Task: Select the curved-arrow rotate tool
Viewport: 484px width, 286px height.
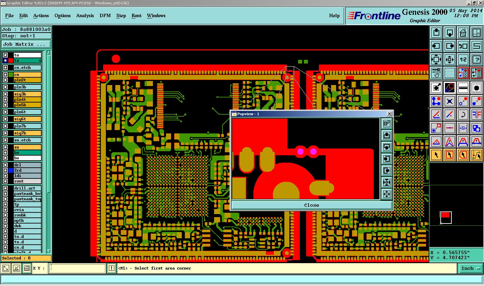Action: coord(463,114)
